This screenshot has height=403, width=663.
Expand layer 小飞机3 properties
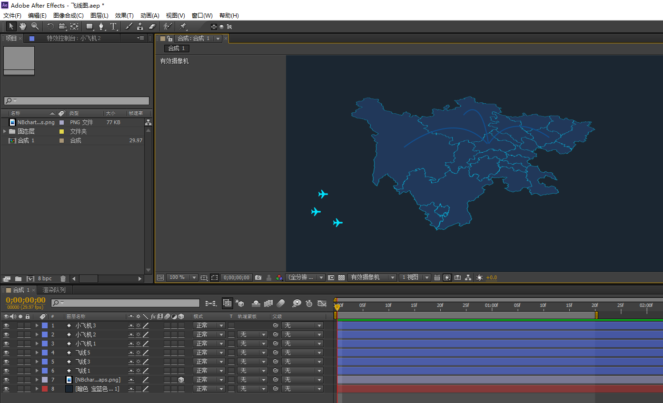click(x=37, y=325)
